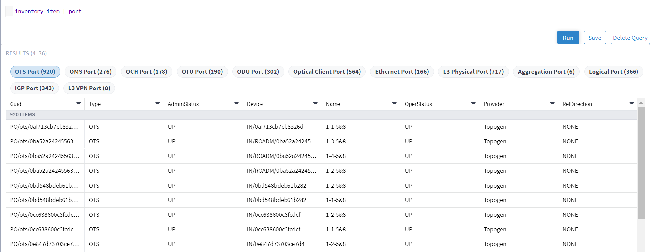Viewport: 650px width, 252px height.
Task: Open the Name column filter menu
Action: (394, 104)
